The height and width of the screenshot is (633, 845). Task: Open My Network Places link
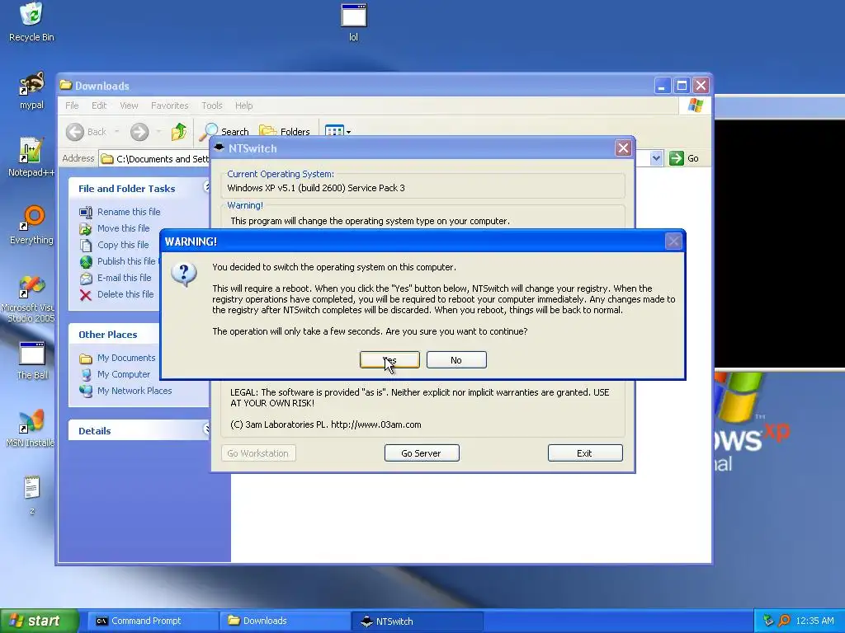coord(135,392)
